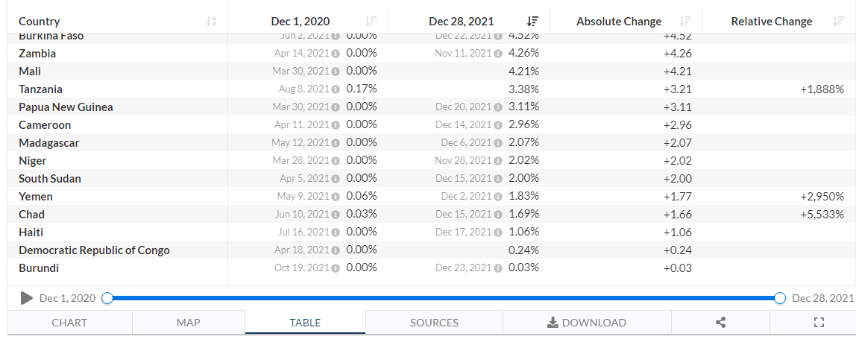Sort by Absolute Change column
The height and width of the screenshot is (345, 856).
coord(686,22)
